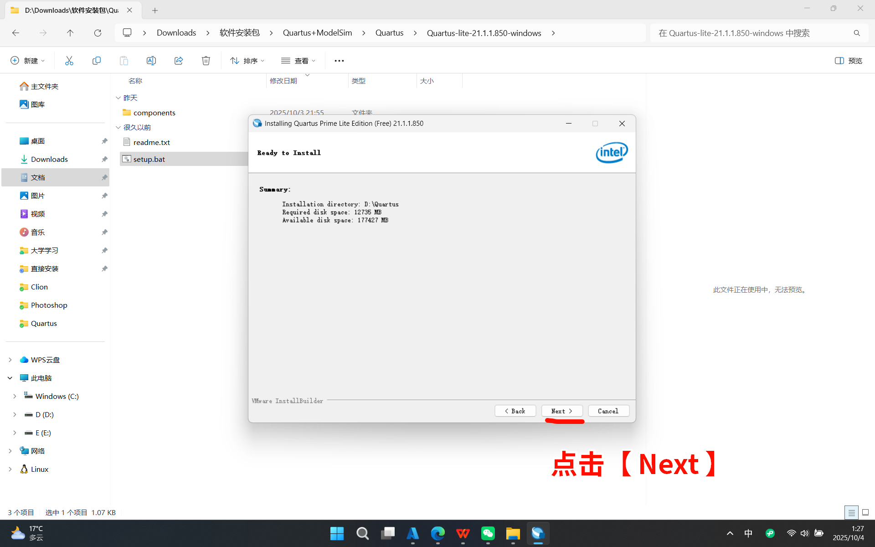
Task: Switch to large icons view in status bar
Action: [865, 512]
